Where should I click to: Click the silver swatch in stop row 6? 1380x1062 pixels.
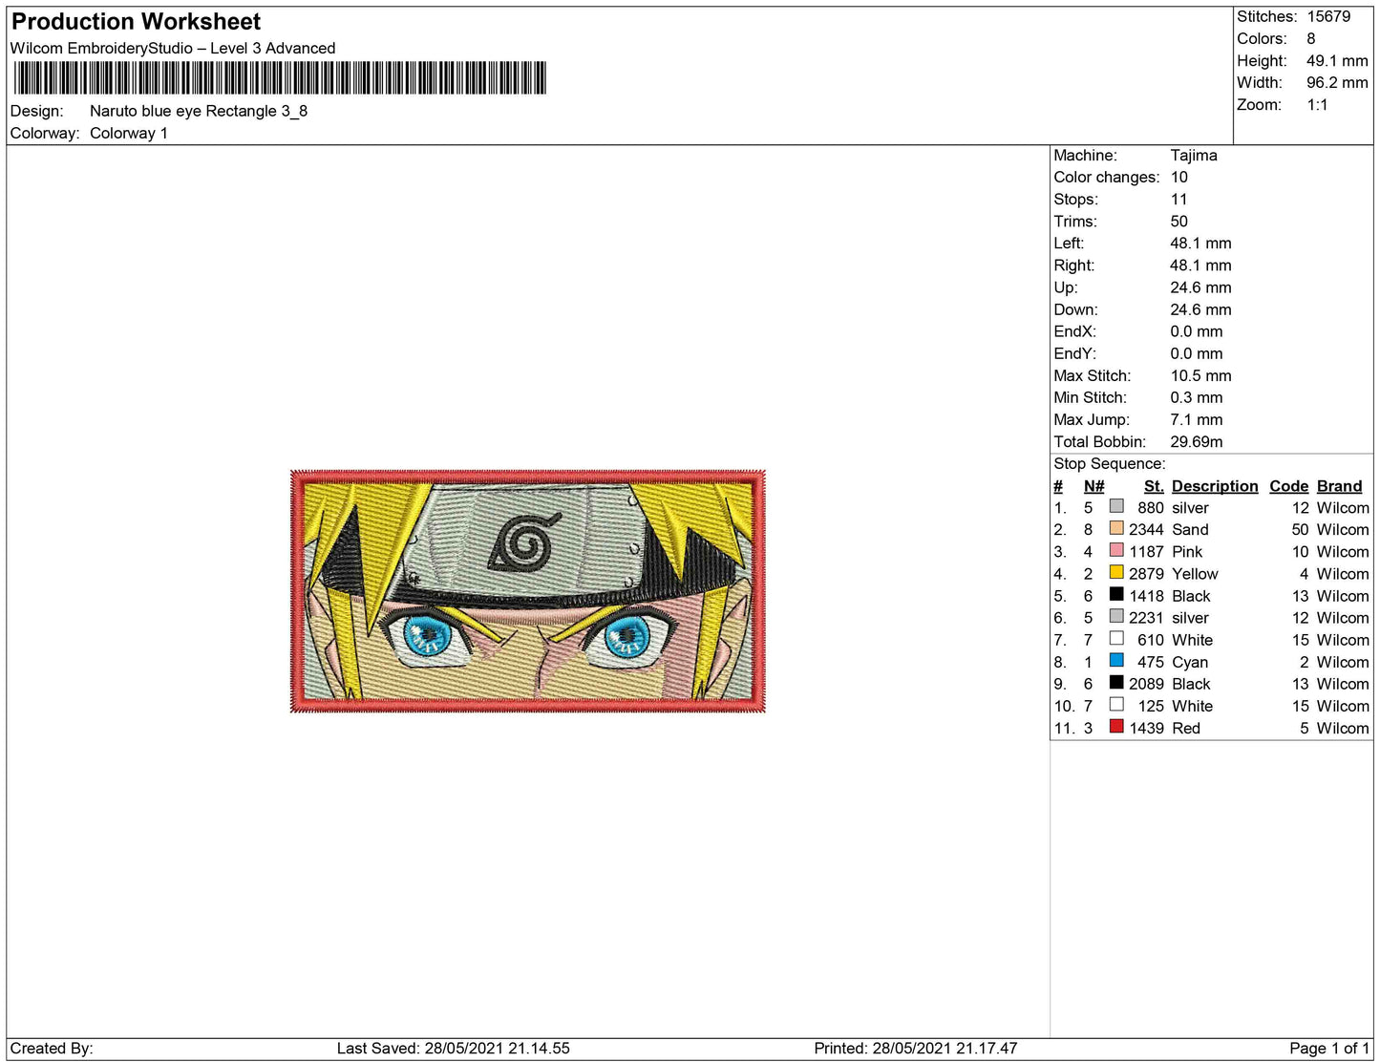[1116, 616]
